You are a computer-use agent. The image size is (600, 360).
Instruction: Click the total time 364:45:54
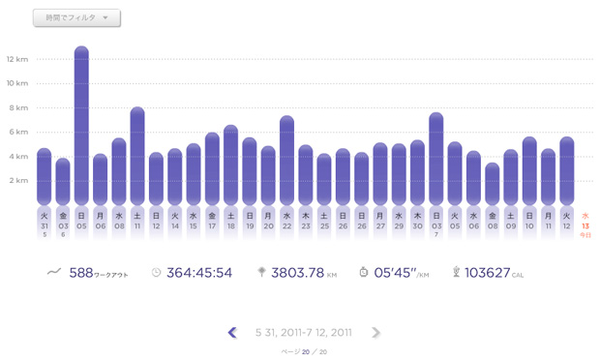199,273
